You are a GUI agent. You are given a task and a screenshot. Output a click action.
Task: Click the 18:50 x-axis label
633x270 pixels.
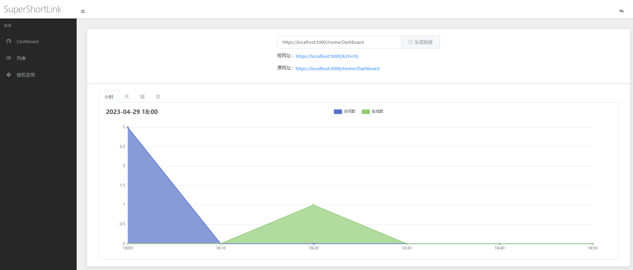point(593,248)
